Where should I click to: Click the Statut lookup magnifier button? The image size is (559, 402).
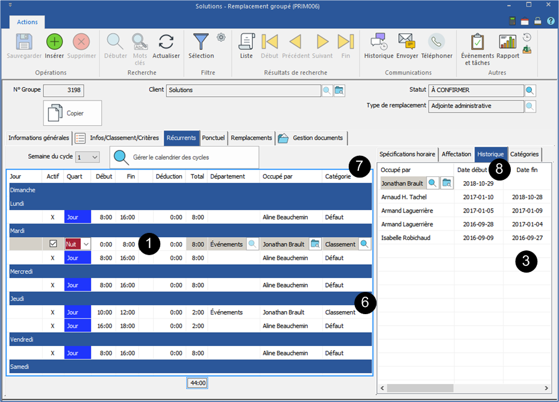[530, 90]
